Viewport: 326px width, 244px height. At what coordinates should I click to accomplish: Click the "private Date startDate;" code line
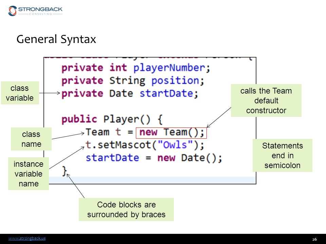130,94
